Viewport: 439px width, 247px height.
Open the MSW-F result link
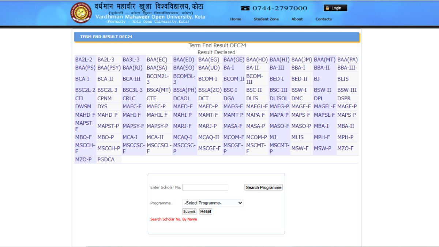[300, 148]
